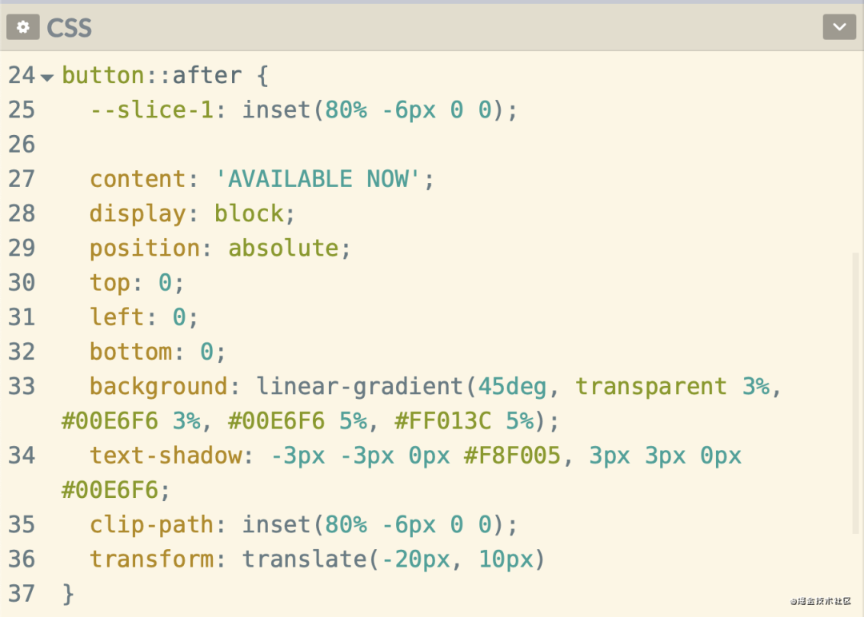Image resolution: width=864 pixels, height=617 pixels.
Task: Click the CSS panel title
Action: click(x=70, y=28)
